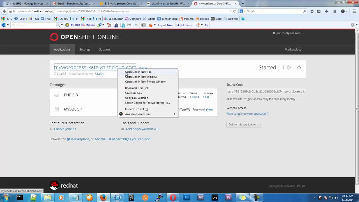Choose Open Link in New Tab
This screenshot has height=202, width=359.
[x=148, y=72]
